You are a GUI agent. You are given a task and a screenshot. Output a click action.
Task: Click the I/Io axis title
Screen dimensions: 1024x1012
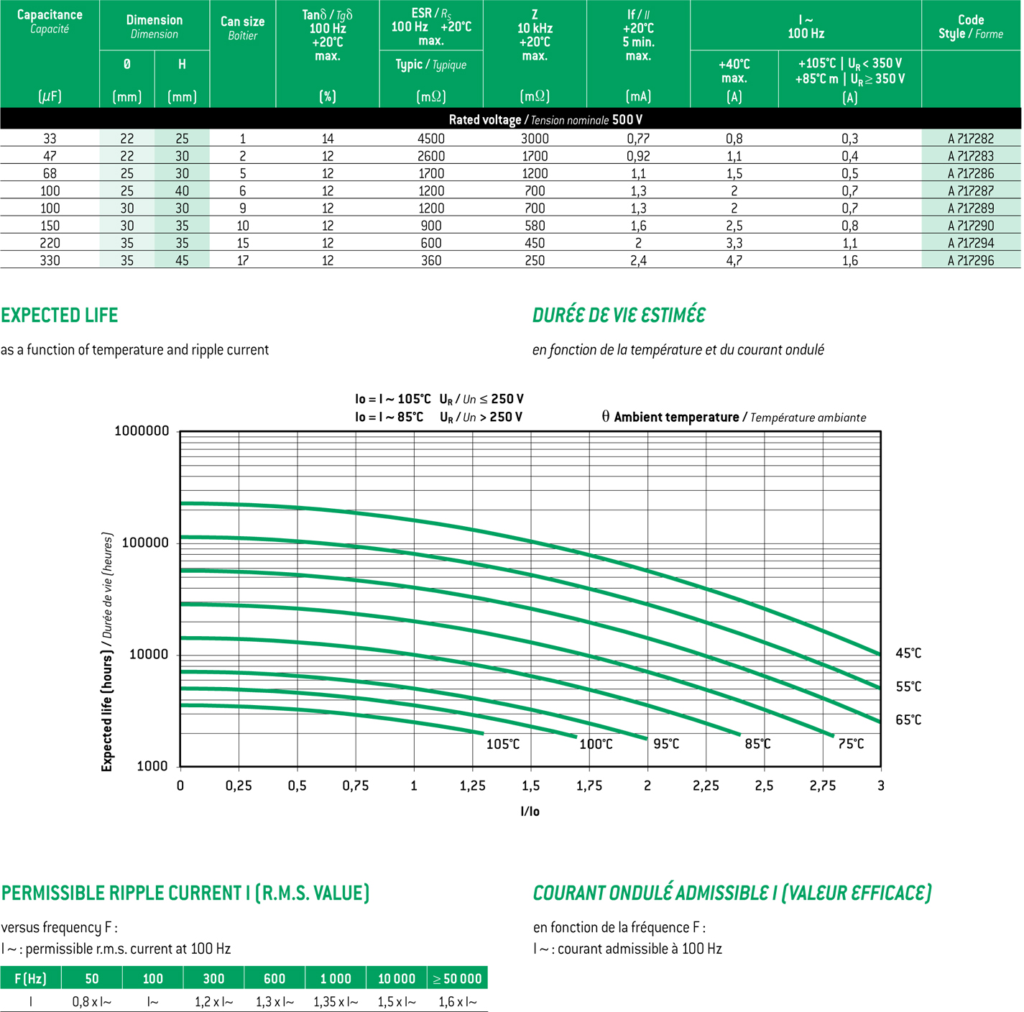pos(530,811)
